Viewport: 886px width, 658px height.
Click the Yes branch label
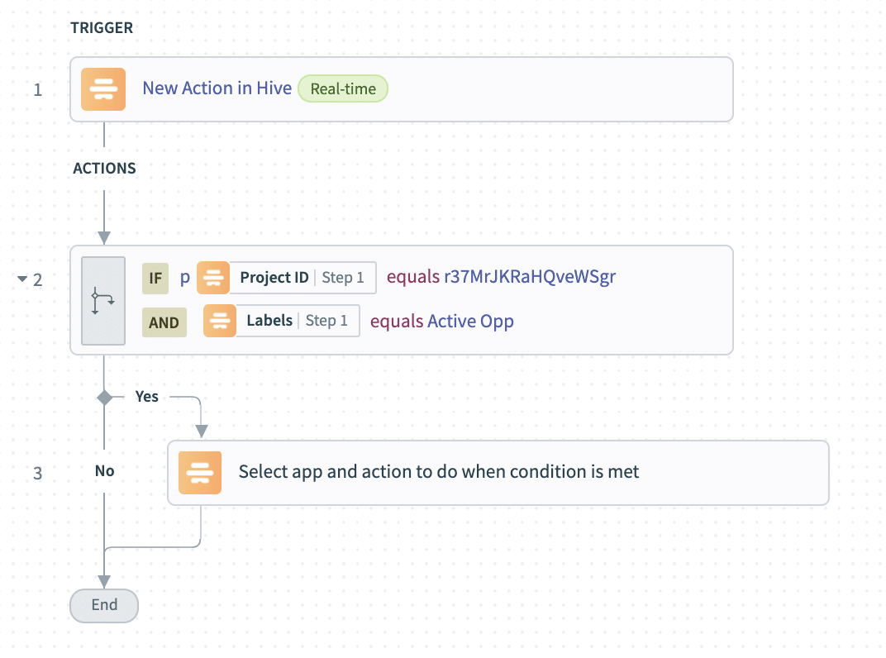coord(146,397)
